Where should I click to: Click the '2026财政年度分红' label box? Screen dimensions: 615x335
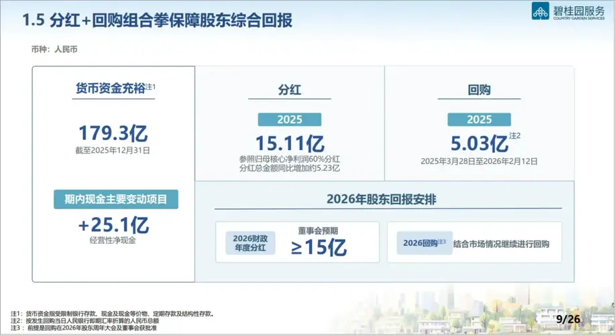point(250,243)
